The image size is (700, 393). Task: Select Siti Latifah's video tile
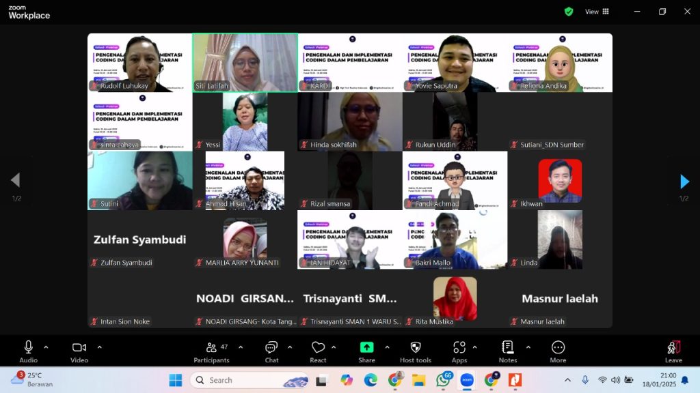[245, 62]
